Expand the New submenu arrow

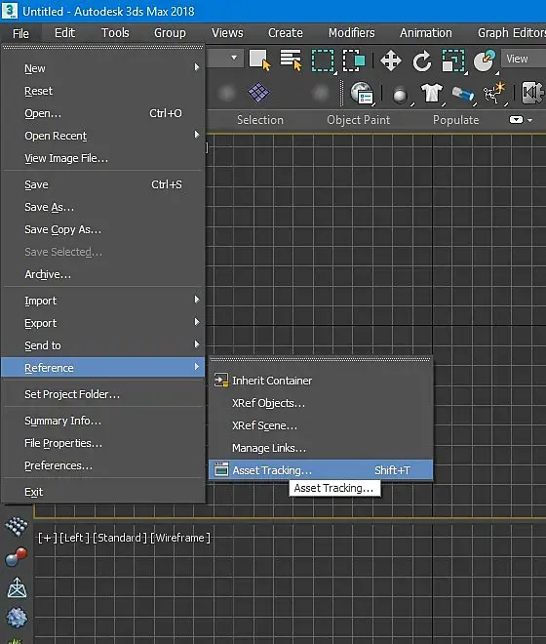tap(197, 67)
